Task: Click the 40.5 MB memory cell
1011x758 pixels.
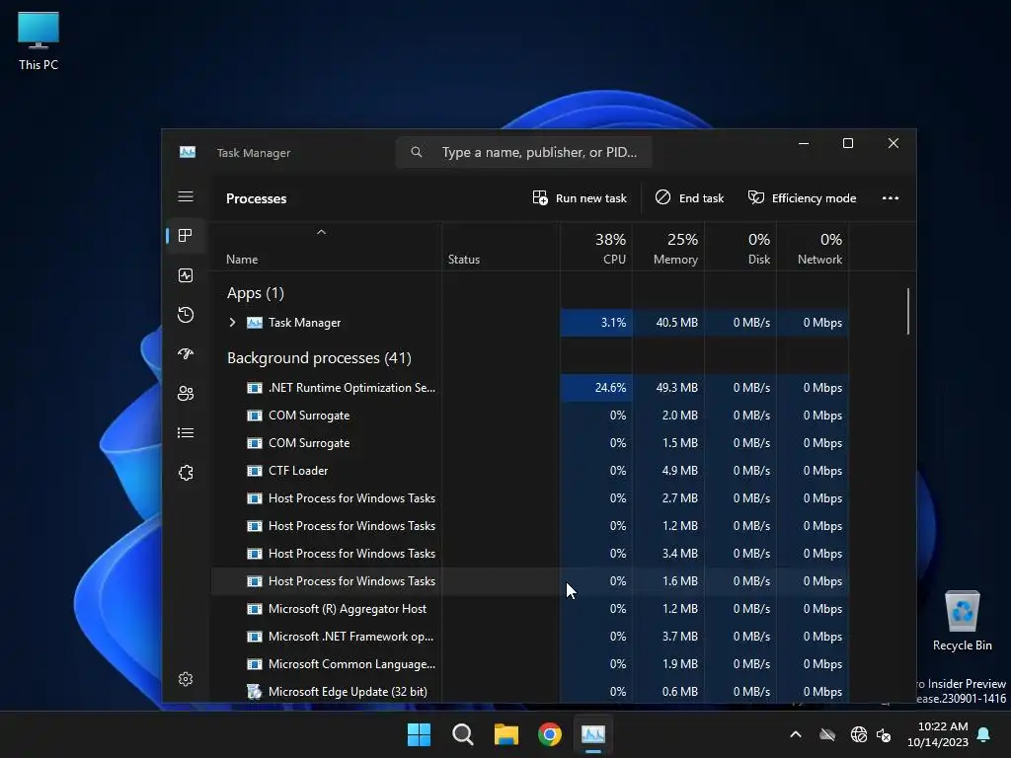Action: 668,323
